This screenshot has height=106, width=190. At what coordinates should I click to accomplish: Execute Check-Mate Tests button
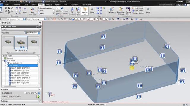click(38, 97)
